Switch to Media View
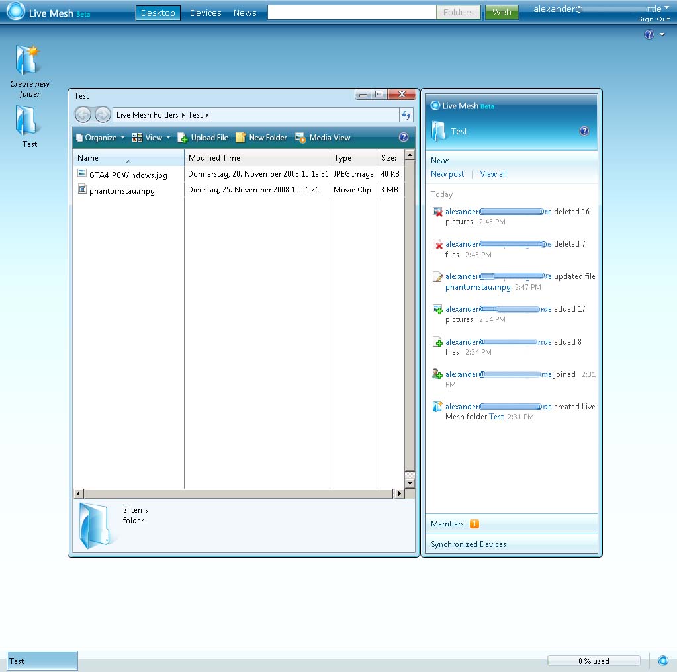 pos(323,138)
